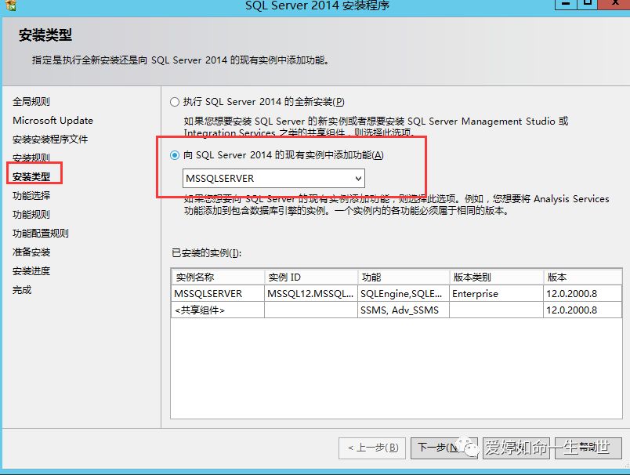The height and width of the screenshot is (475, 630).
Task: Click the 版本类别 column header
Action: point(496,277)
